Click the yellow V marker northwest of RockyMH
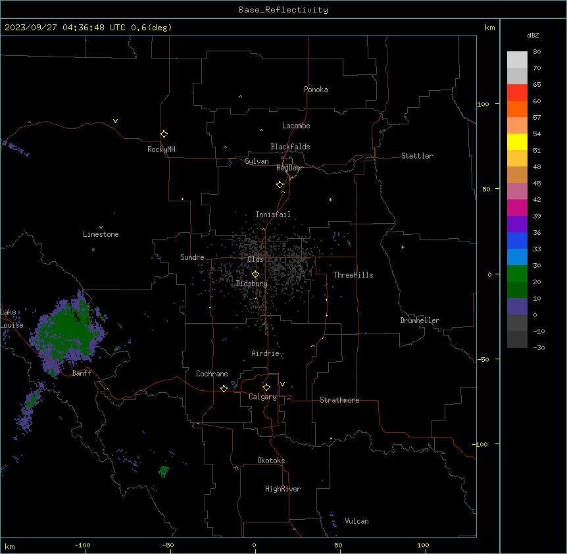The width and height of the screenshot is (567, 554). tap(115, 121)
